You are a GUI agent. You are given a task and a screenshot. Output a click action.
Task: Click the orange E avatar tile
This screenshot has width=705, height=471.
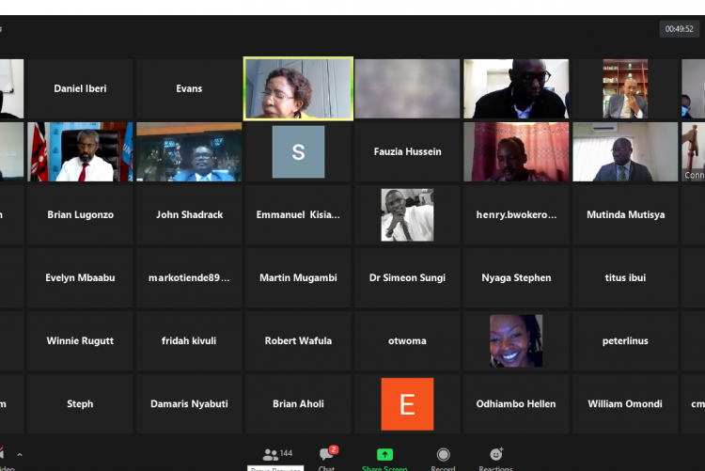pyautogui.click(x=407, y=404)
